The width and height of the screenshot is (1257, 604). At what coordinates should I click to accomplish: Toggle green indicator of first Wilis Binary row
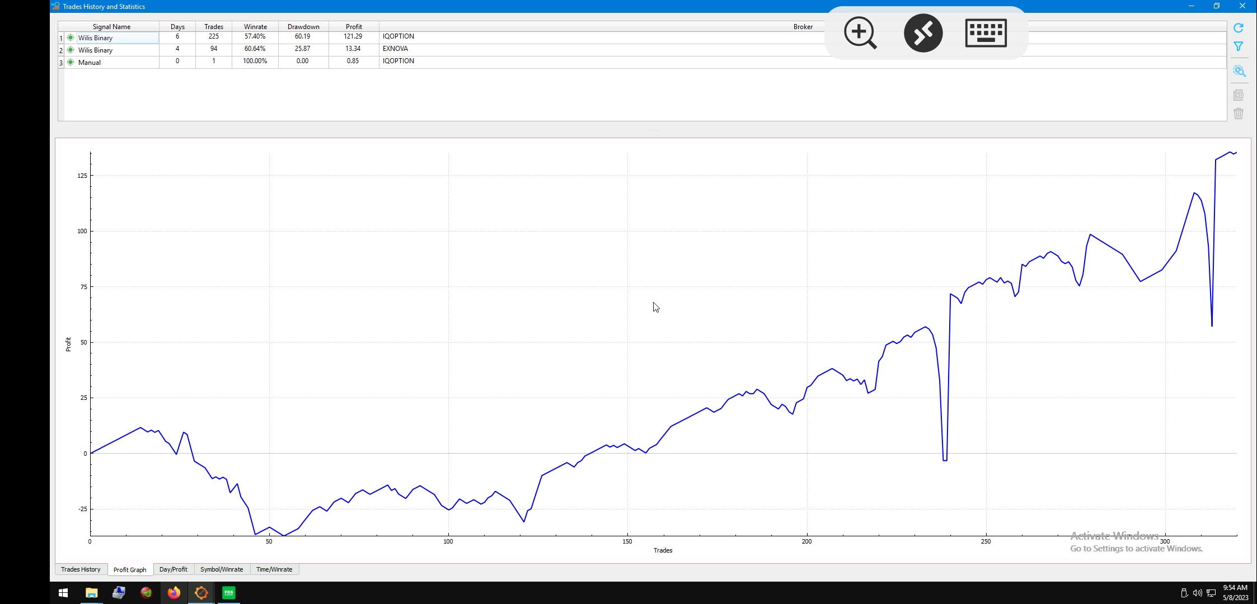pos(71,37)
